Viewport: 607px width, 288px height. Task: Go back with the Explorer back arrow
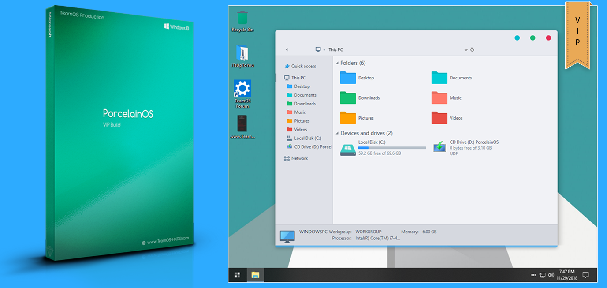coord(287,50)
